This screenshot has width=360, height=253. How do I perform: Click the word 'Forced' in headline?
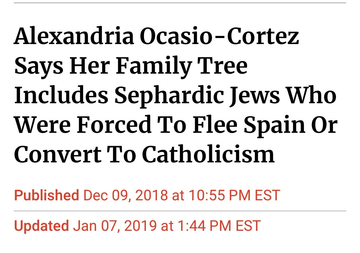click(x=114, y=125)
